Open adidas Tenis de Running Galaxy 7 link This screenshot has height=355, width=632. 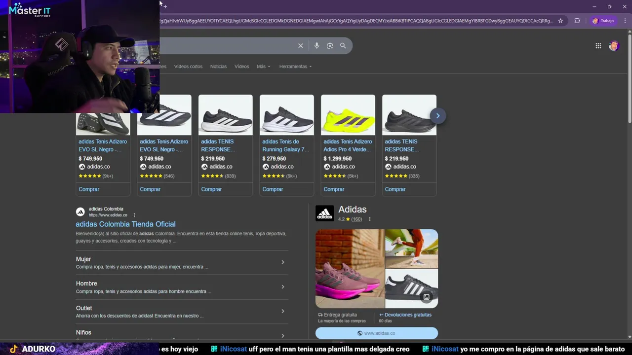coord(286,145)
